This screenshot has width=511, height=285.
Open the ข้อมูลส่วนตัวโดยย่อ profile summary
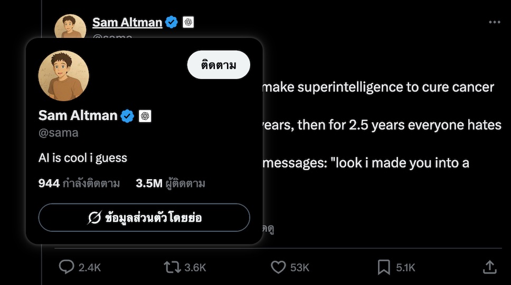click(x=144, y=218)
